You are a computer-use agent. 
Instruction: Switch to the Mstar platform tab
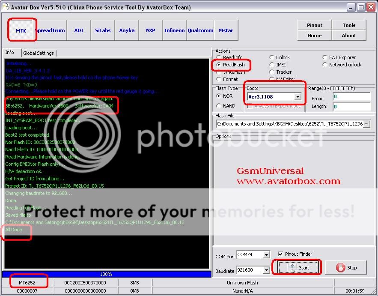point(226,30)
